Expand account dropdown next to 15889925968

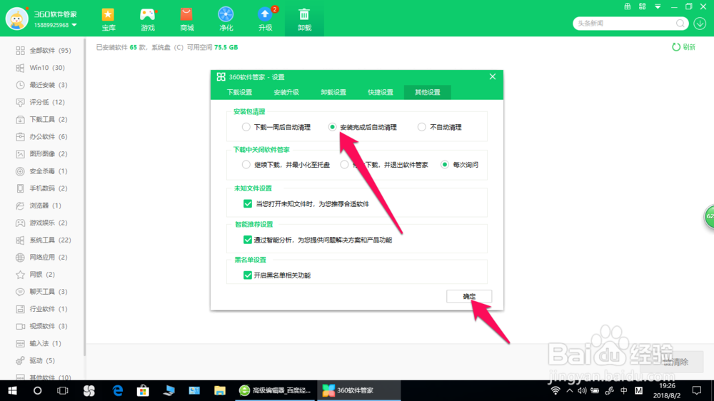tap(74, 25)
